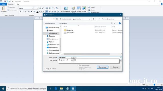The height and width of the screenshot is (91, 163).
Task: Click Поиск in the WordPad ribbon
Action: click(91, 7)
